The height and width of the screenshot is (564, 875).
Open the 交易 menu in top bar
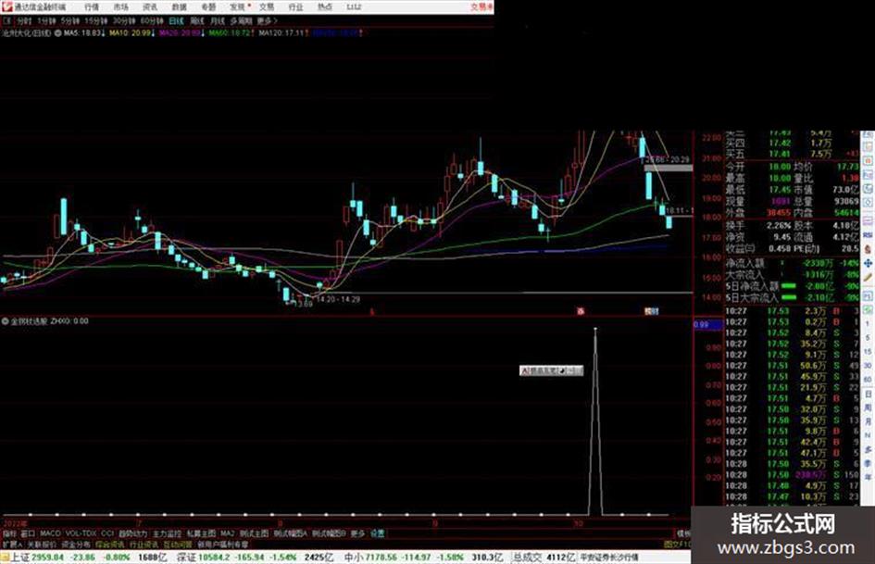coord(267,6)
